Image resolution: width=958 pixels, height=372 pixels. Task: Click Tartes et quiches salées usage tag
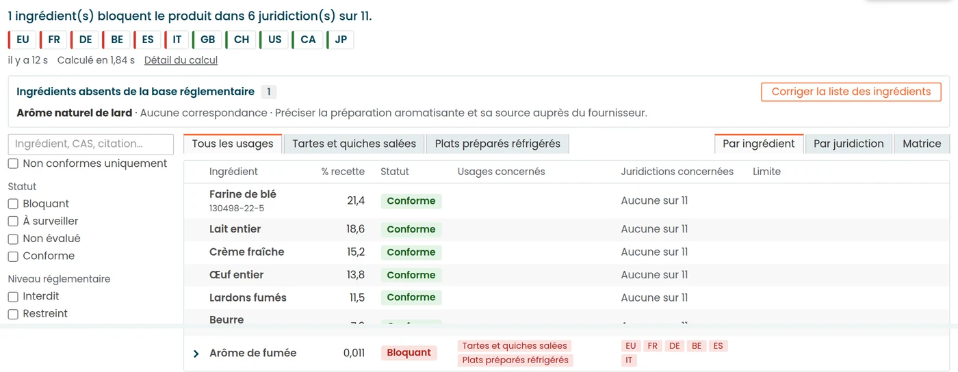pos(515,346)
